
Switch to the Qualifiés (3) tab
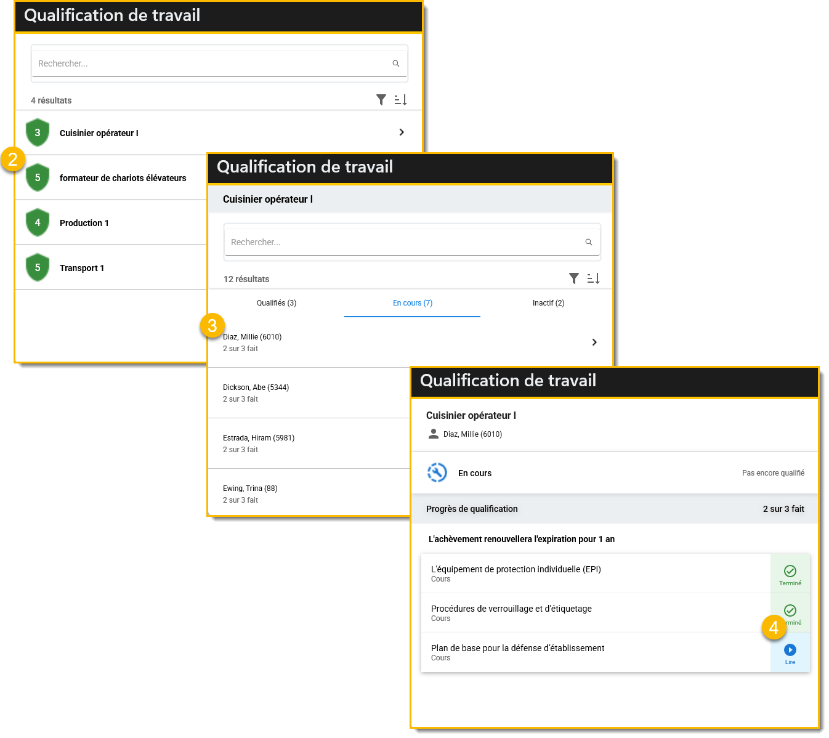(x=277, y=303)
